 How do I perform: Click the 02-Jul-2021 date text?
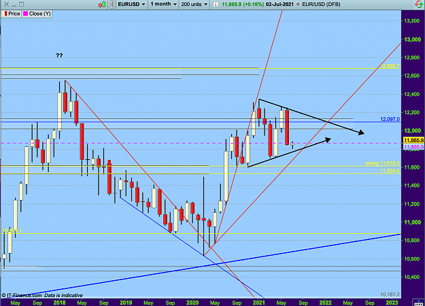(279, 4)
